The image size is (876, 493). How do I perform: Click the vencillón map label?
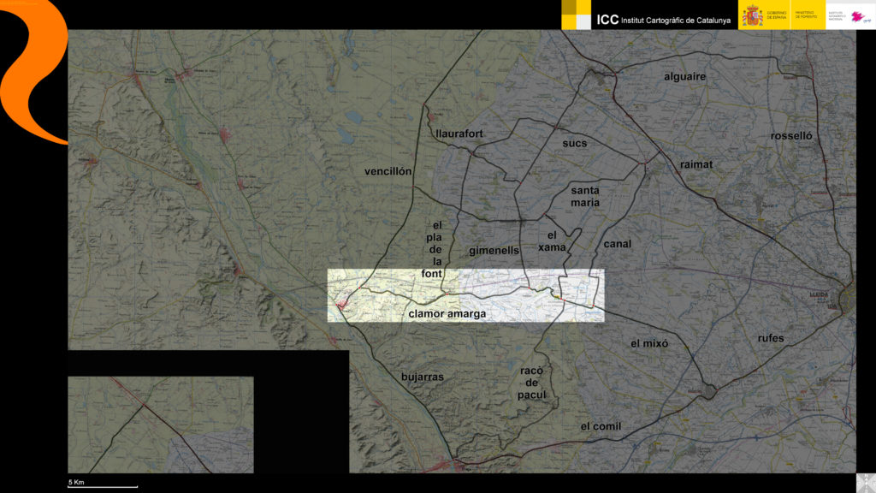coord(388,171)
